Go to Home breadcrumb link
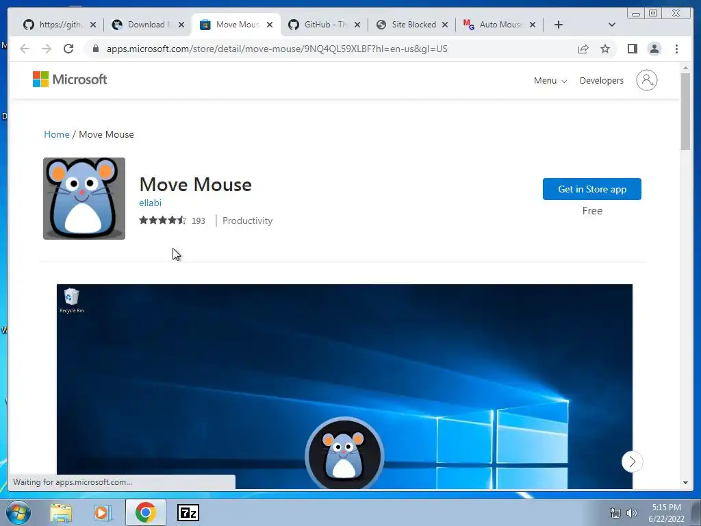 coord(57,134)
